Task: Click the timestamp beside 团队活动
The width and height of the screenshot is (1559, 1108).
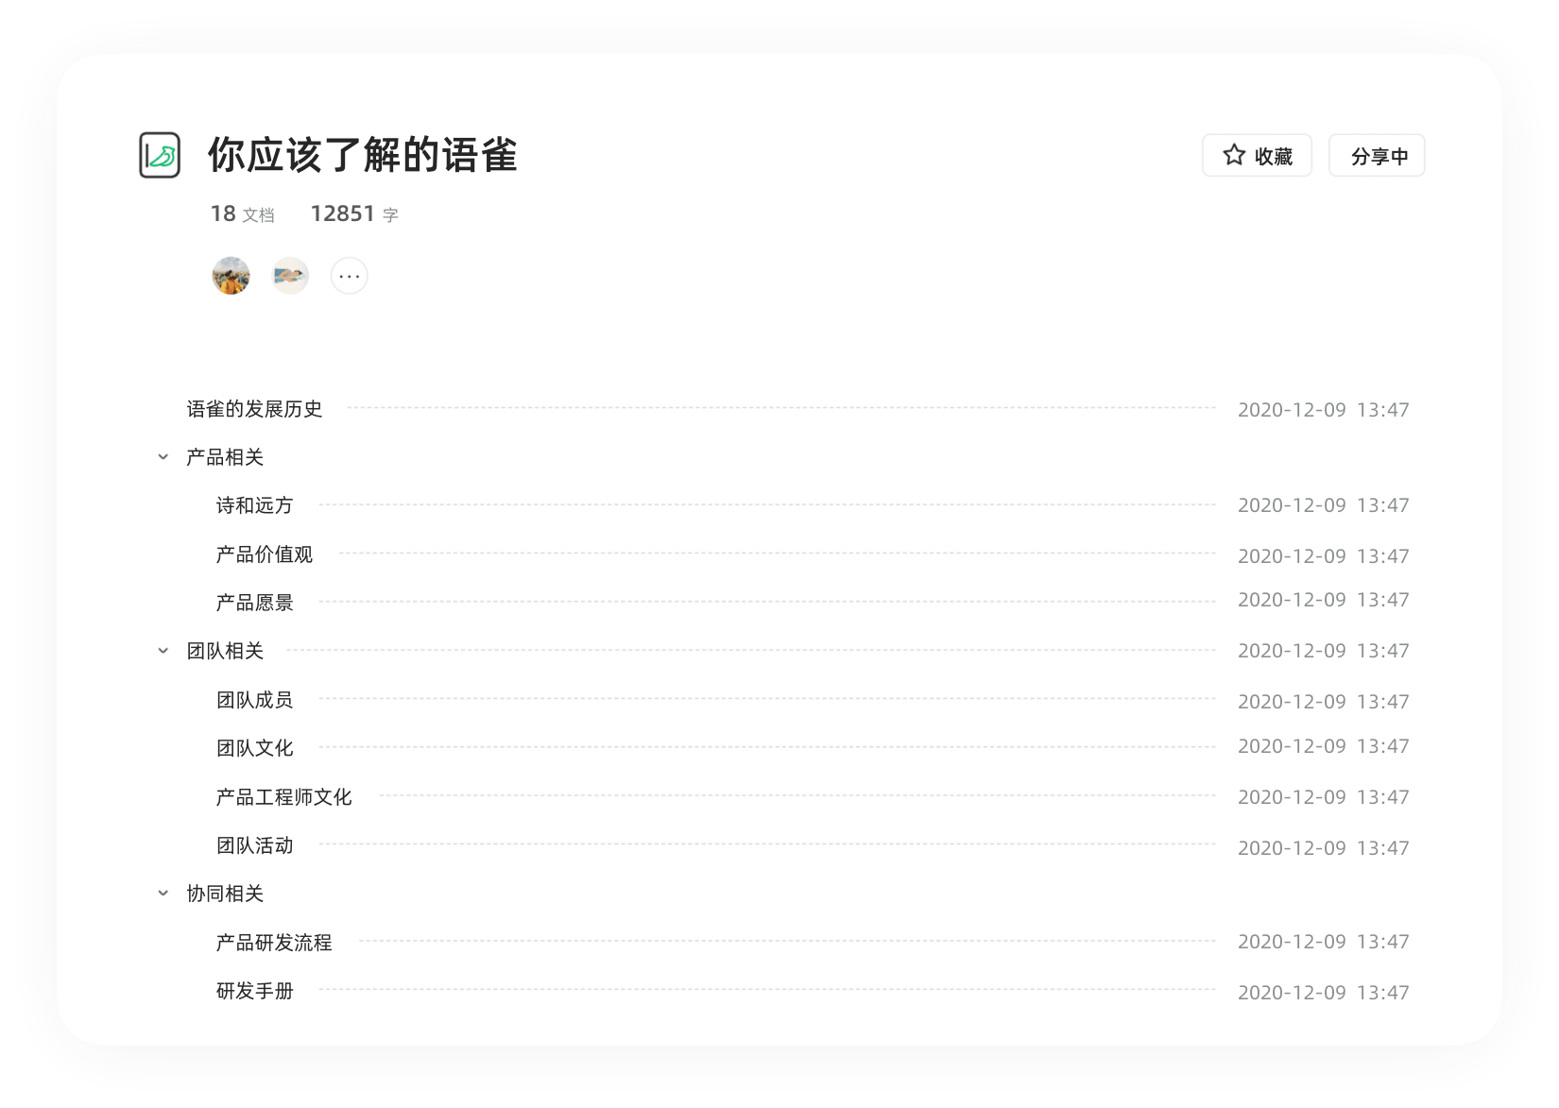Action: click(1323, 848)
